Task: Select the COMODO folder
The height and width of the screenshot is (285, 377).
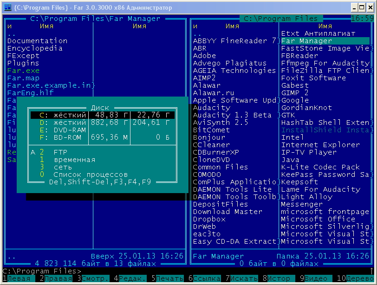Action: 207,175
